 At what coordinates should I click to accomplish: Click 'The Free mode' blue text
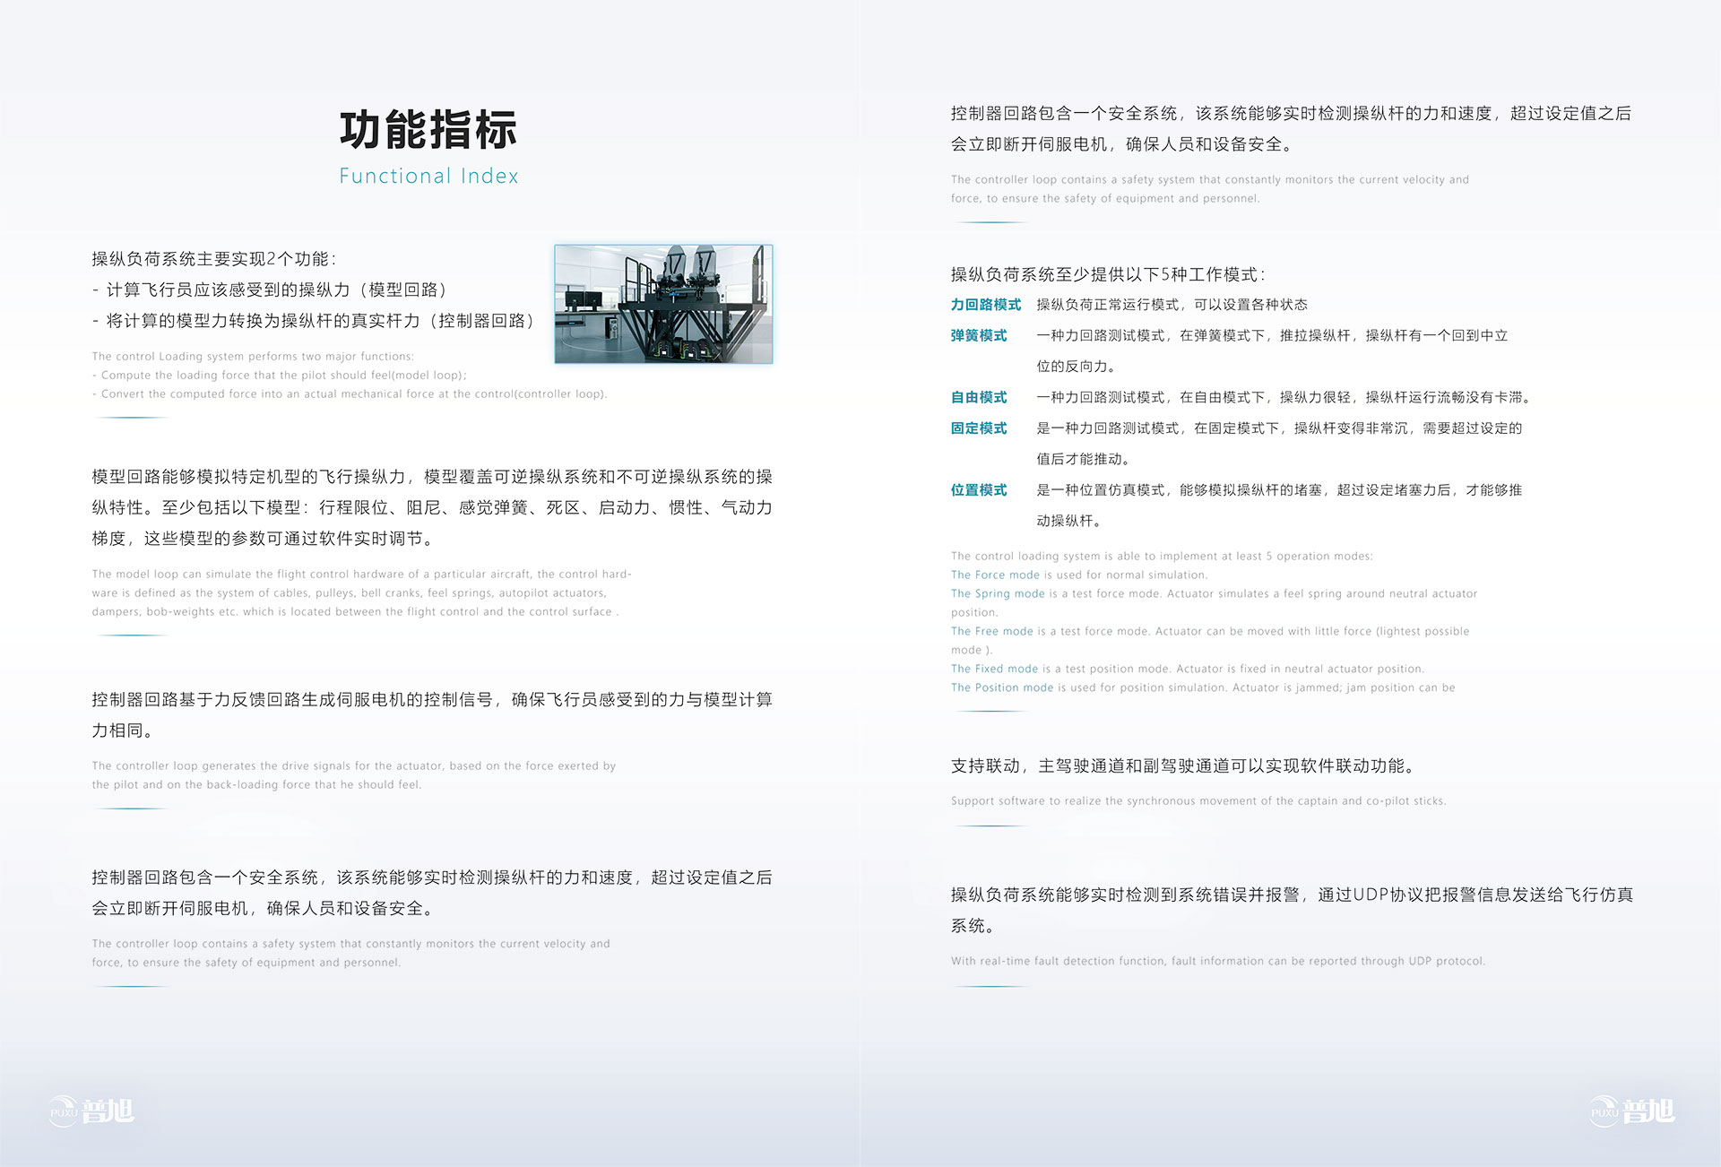[x=991, y=632]
